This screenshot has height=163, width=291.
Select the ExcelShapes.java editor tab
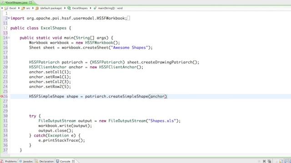pos(16,3)
